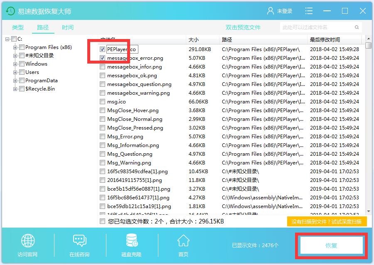This screenshot has height=265, width=374.
Task: Check the Windows folder checkbox in tree
Action: 22,64
